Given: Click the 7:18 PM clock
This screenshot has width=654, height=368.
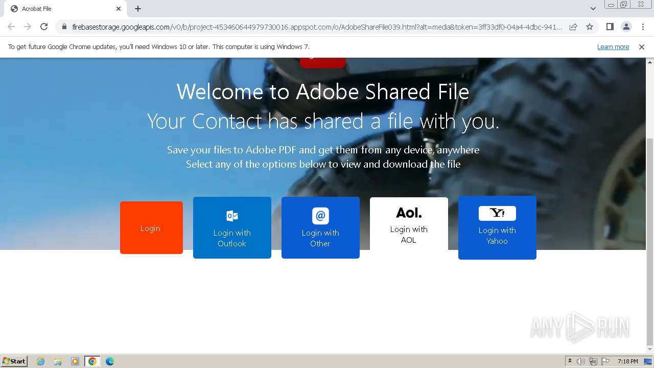Looking at the screenshot, I should (627, 361).
